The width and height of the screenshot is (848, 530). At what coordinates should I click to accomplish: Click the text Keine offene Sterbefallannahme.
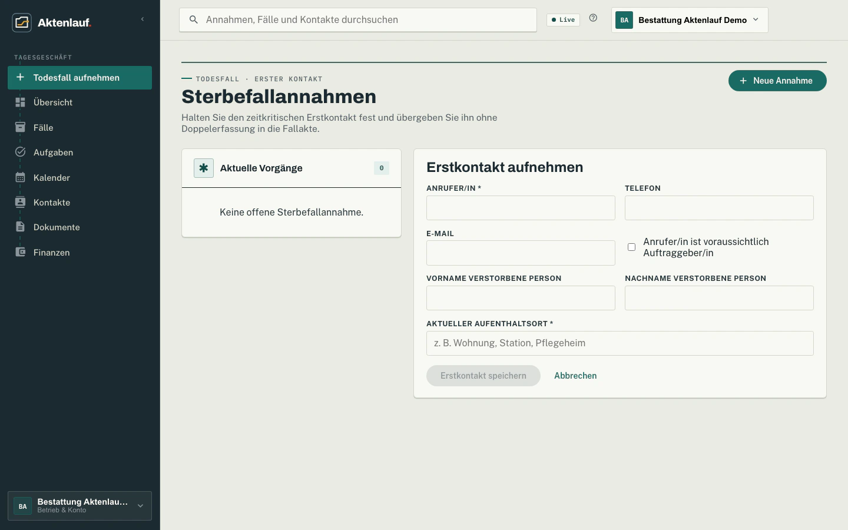click(x=291, y=212)
